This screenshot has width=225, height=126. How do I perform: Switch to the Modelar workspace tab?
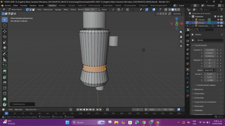pyautogui.click(x=62, y=5)
